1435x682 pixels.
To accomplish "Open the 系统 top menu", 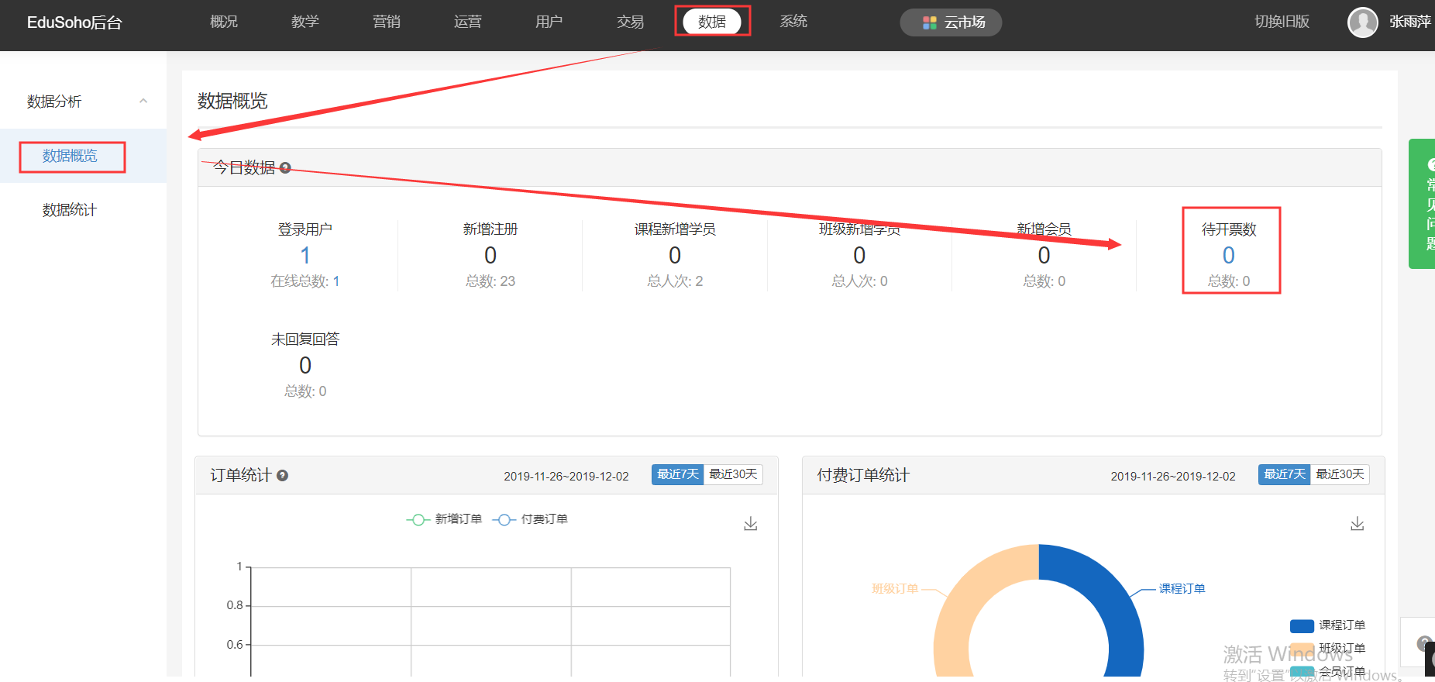I will (793, 22).
